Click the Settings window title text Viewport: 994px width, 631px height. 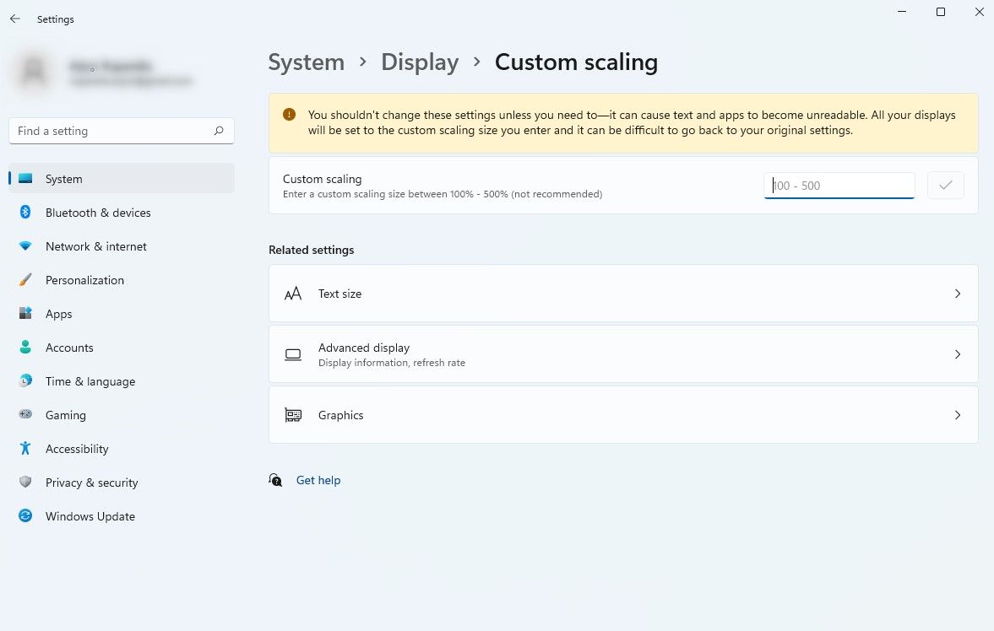point(55,19)
